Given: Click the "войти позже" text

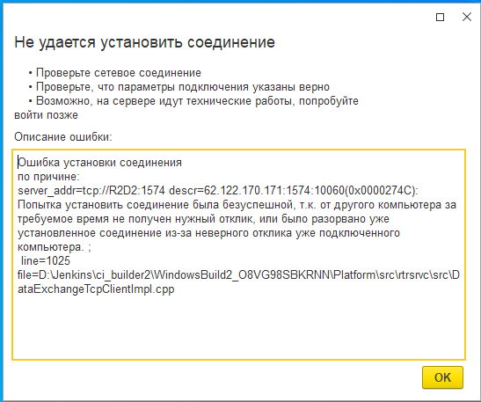Looking at the screenshot, I should click(46, 115).
